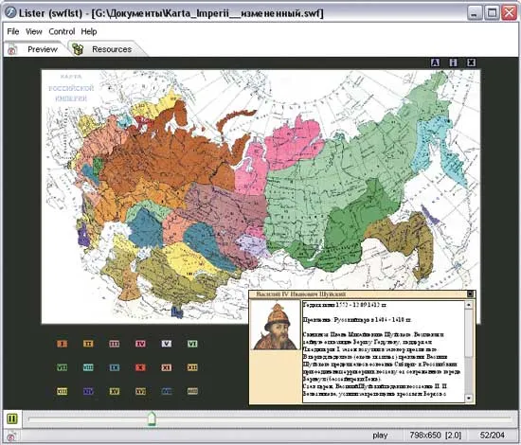This screenshot has height=445, width=521.
Task: Close the Василий IV Шуйский info panel
Action: (x=470, y=294)
